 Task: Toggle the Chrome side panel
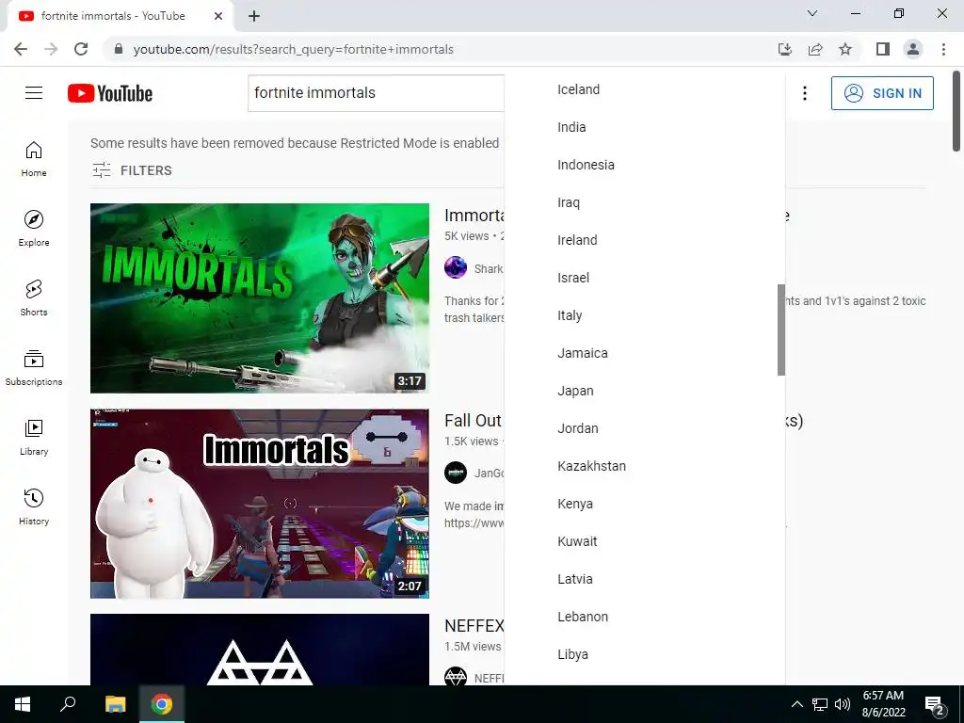883,49
